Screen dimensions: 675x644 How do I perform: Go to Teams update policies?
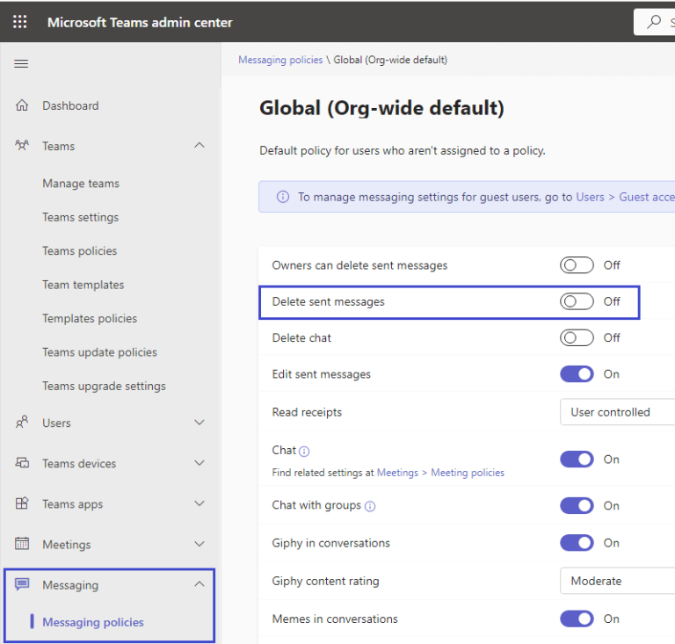pyautogui.click(x=99, y=352)
